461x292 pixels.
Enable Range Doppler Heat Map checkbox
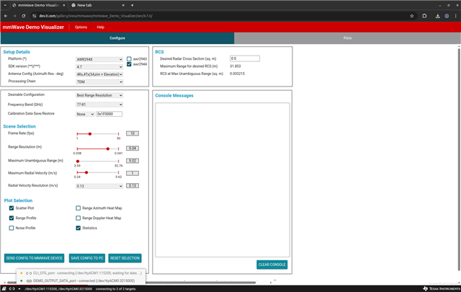[x=79, y=218]
